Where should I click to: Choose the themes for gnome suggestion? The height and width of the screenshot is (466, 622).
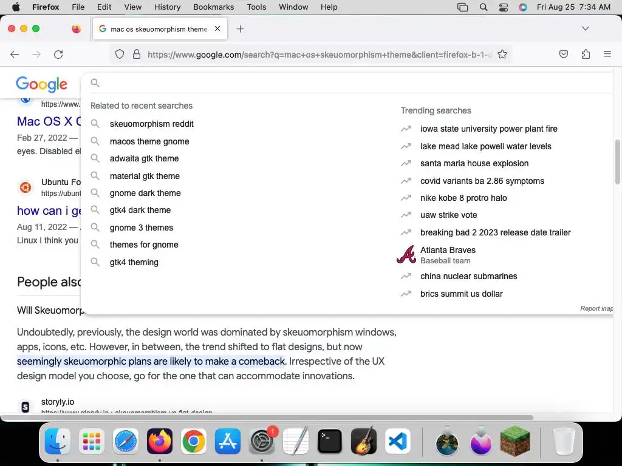pyautogui.click(x=144, y=245)
